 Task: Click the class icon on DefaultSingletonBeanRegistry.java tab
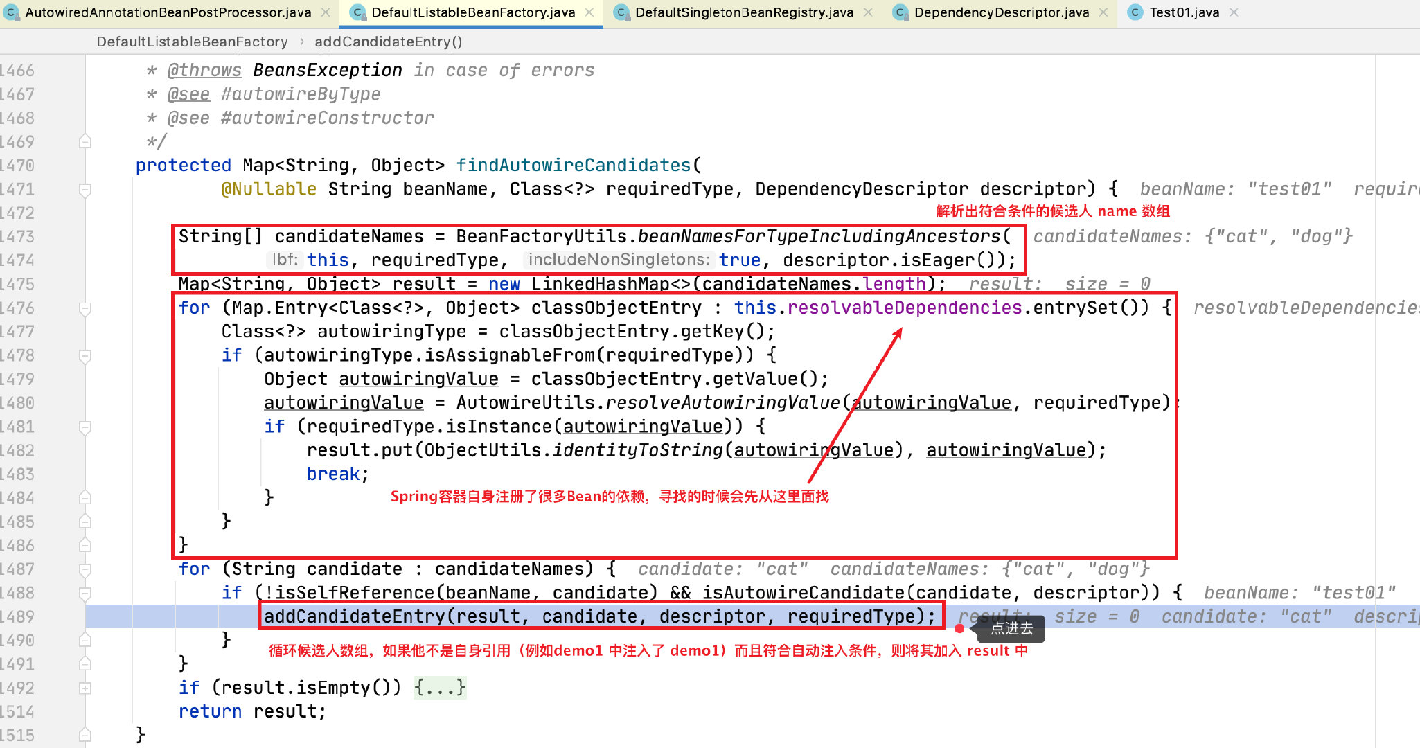(x=621, y=12)
